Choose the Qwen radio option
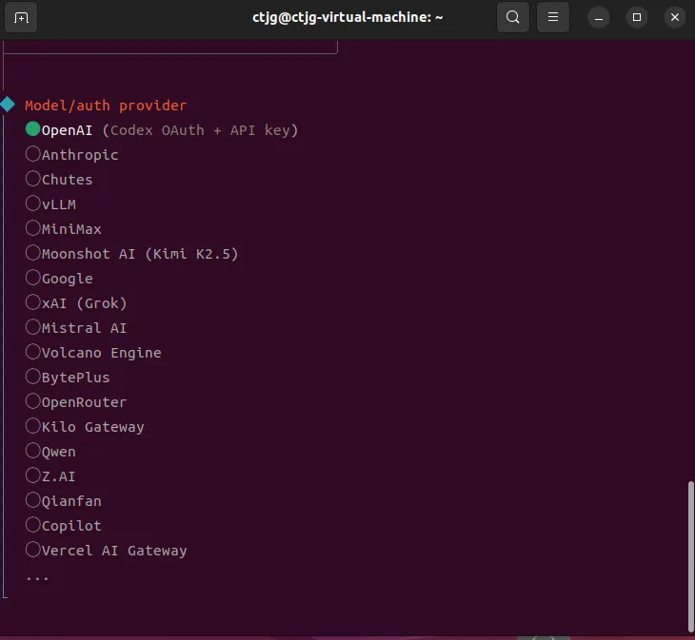The width and height of the screenshot is (695, 640). (32, 451)
